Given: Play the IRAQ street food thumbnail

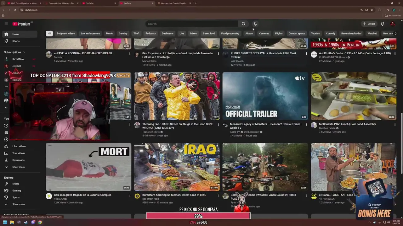Looking at the screenshot, I should tap(177, 167).
